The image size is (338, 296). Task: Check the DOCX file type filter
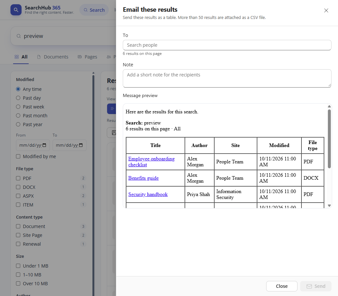[x=18, y=187]
